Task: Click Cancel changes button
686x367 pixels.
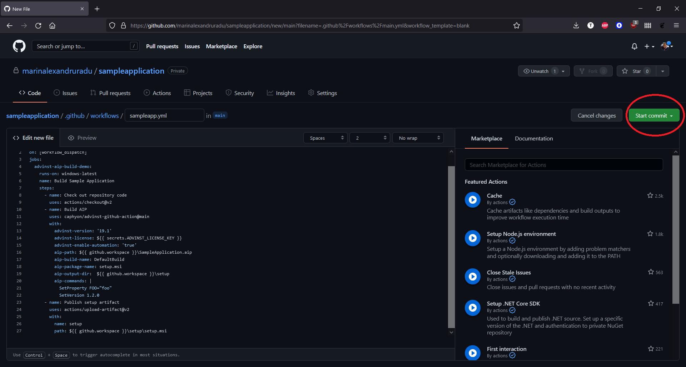Action: coord(597,115)
